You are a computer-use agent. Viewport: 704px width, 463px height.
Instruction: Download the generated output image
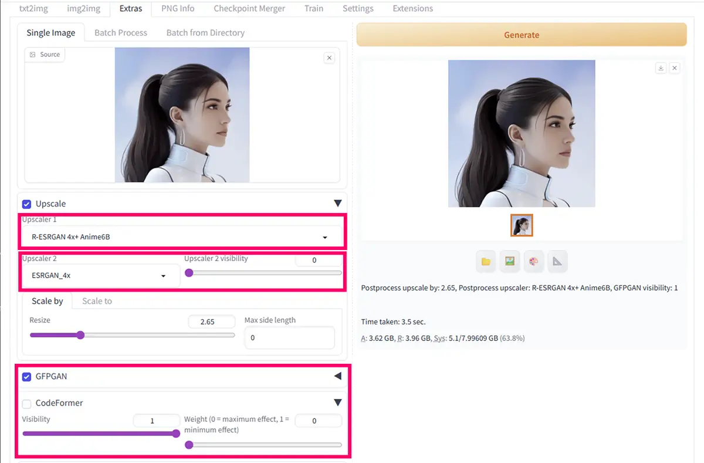pos(661,68)
